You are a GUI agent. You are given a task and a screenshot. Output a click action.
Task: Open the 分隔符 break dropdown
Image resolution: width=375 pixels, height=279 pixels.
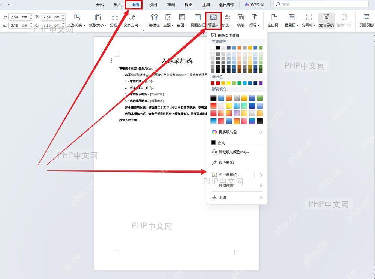coord(309,21)
